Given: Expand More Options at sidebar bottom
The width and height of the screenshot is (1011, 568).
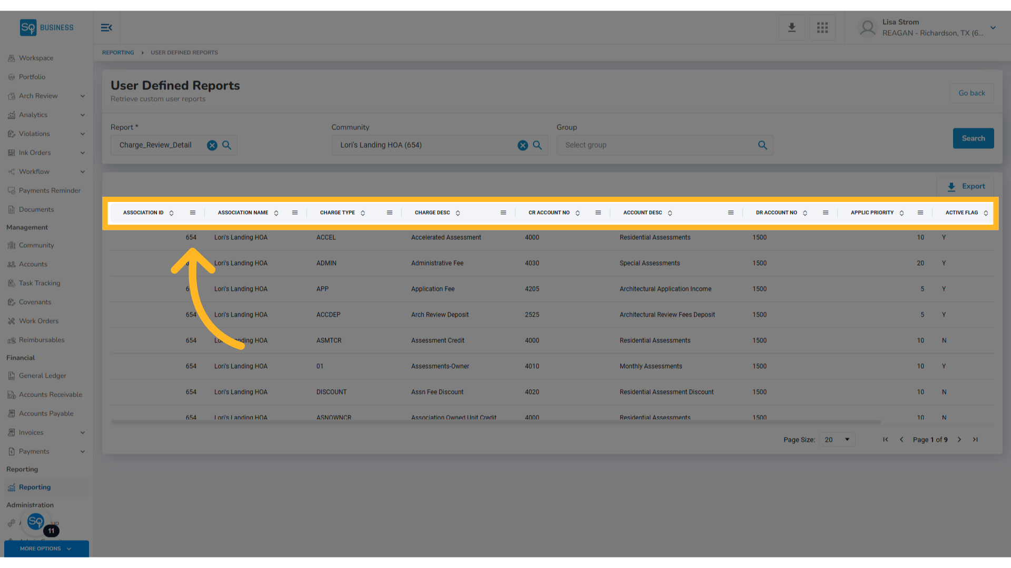Looking at the screenshot, I should click(x=46, y=549).
